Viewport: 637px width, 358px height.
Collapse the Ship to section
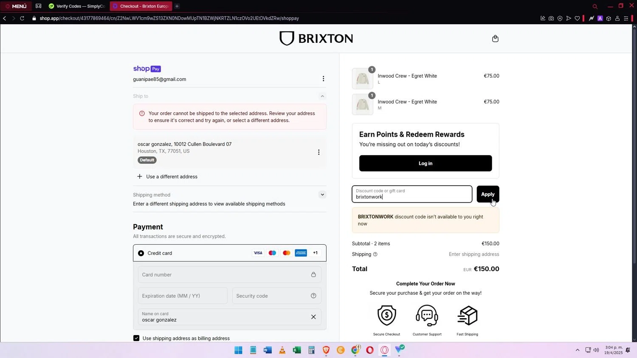pos(322,96)
